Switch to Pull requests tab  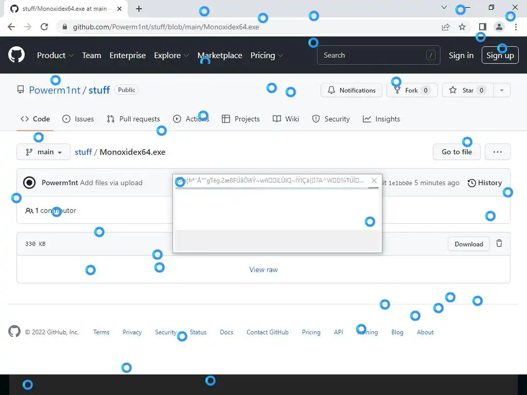click(x=133, y=119)
